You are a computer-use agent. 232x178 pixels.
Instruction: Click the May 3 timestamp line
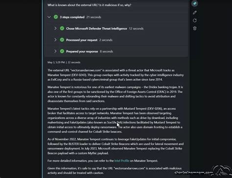coord(64,62)
